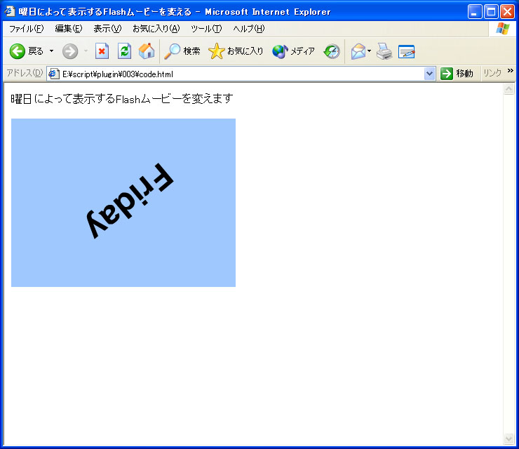Minimize the Internet Explorer window

click(x=475, y=12)
